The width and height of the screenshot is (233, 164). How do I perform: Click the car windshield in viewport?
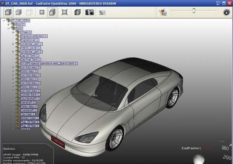(x=99, y=92)
